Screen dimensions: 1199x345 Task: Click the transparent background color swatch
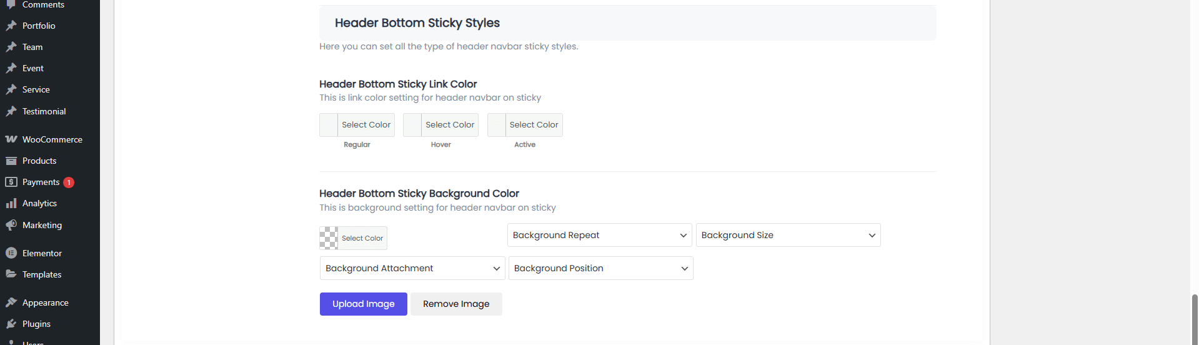[329, 238]
